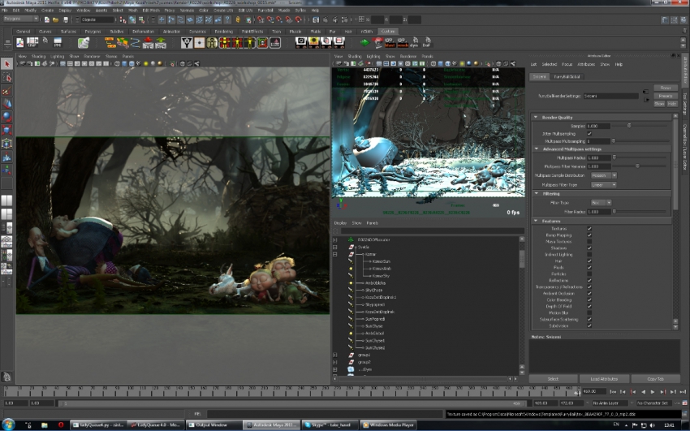Click the blue curve shelf icon
The height and width of the screenshot is (431, 690).
135,43
